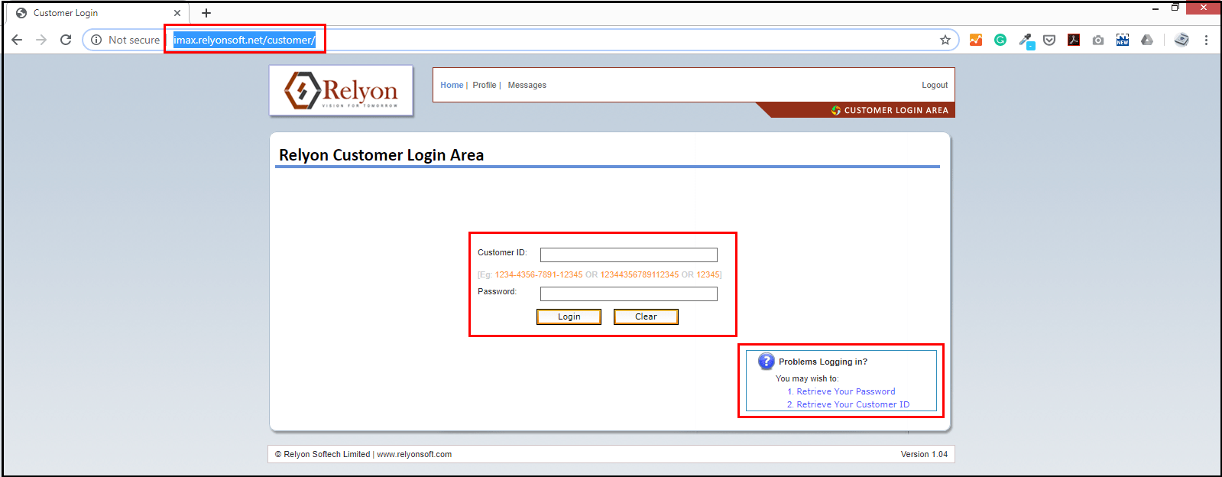Click the Relyon logo

(x=341, y=90)
